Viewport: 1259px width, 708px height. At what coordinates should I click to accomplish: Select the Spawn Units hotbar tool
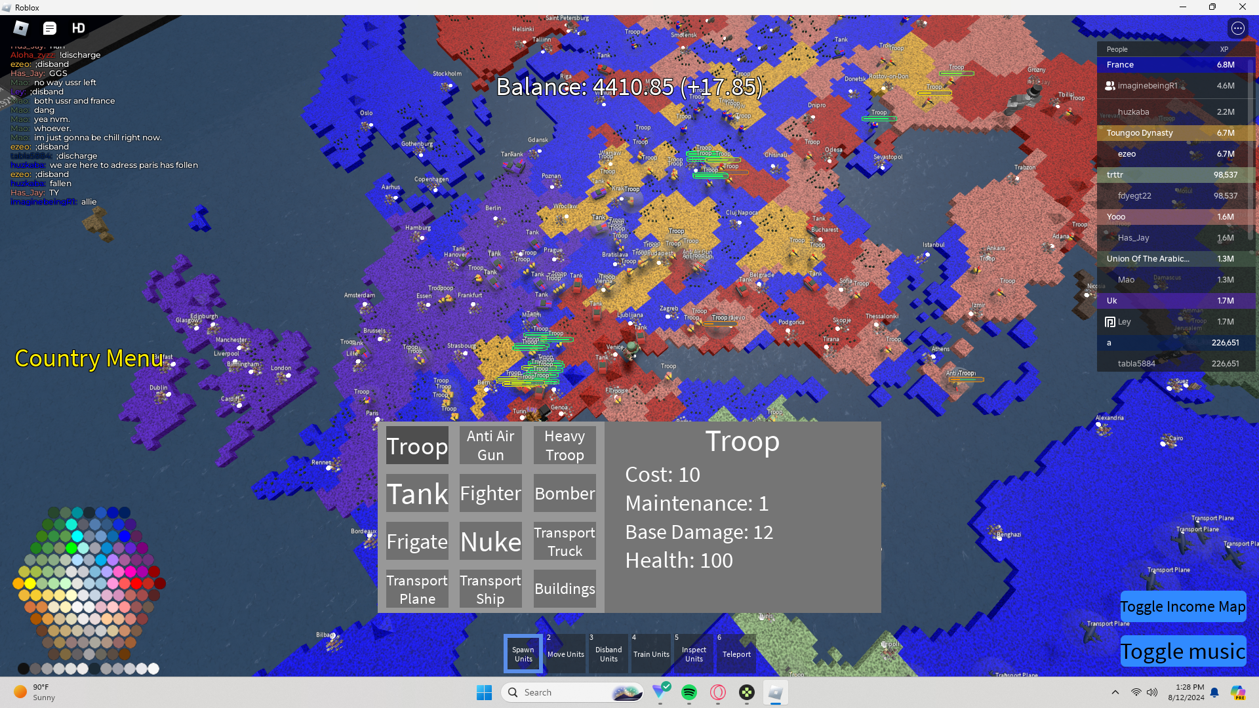pyautogui.click(x=523, y=654)
